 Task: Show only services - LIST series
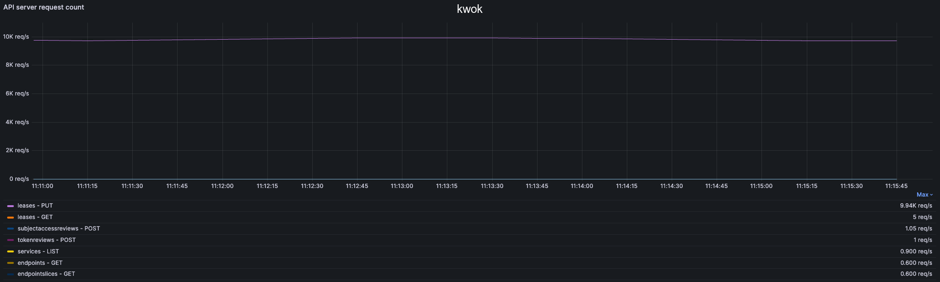point(38,251)
